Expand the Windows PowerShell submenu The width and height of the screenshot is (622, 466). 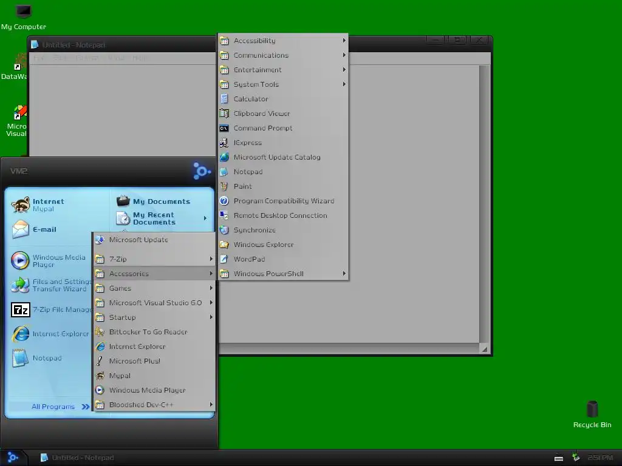(284, 274)
